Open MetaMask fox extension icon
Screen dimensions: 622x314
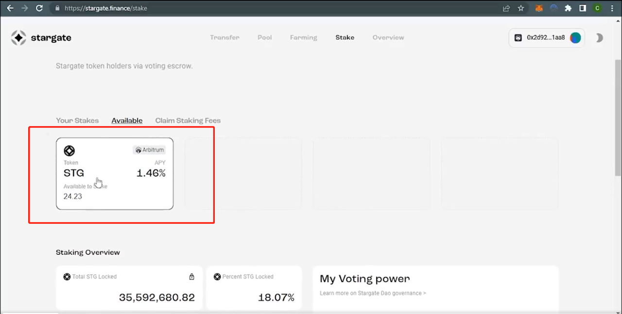click(x=538, y=8)
